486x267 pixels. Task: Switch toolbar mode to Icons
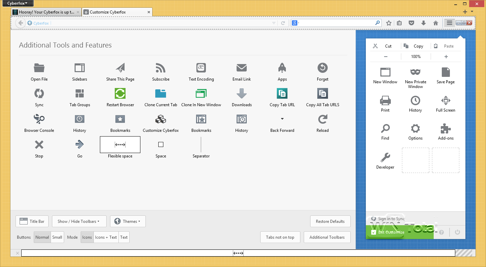pyautogui.click(x=87, y=237)
